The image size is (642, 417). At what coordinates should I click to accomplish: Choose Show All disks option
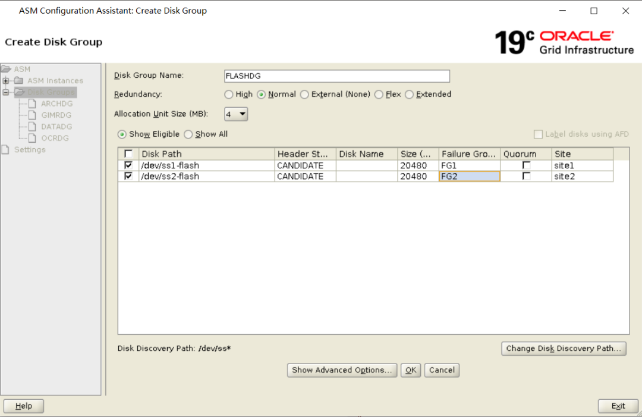[x=188, y=134]
